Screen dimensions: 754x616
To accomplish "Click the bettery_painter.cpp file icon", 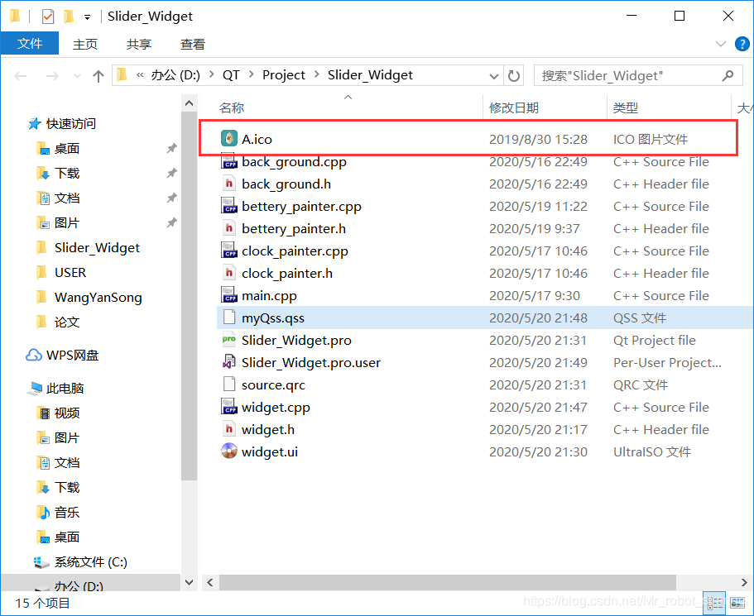I will [229, 206].
